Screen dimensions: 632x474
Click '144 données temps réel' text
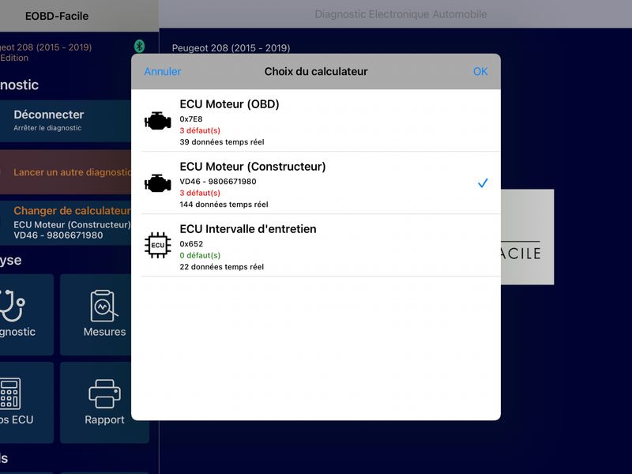224,205
